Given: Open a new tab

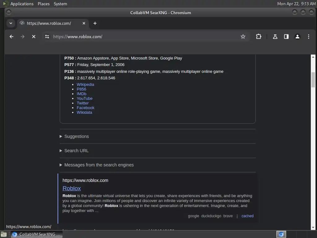Looking at the screenshot, I should [x=95, y=23].
